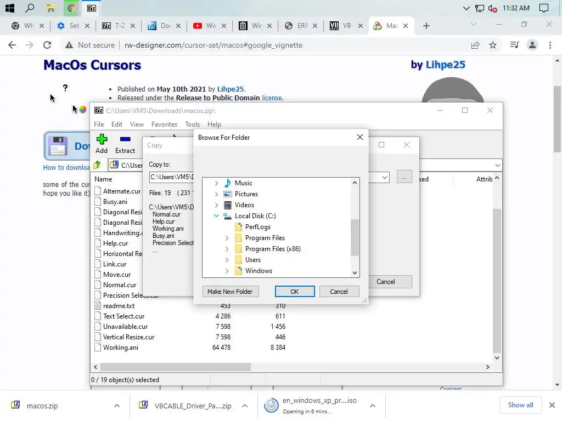The image size is (562, 421).
Task: Open the Lihpe25 author link in header
Action: pyautogui.click(x=445, y=65)
